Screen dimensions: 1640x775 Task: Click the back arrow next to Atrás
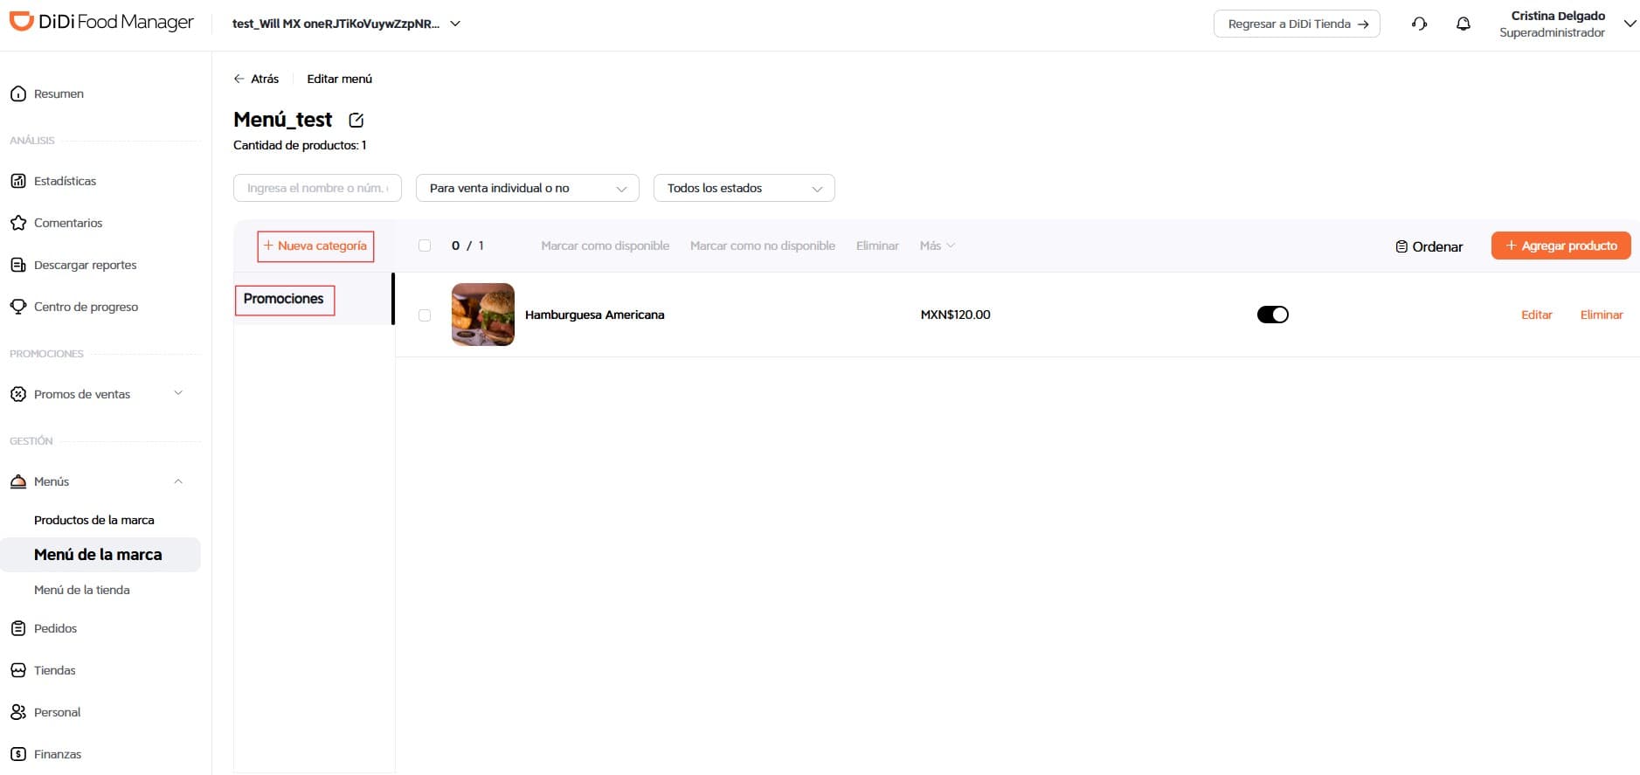coord(239,79)
